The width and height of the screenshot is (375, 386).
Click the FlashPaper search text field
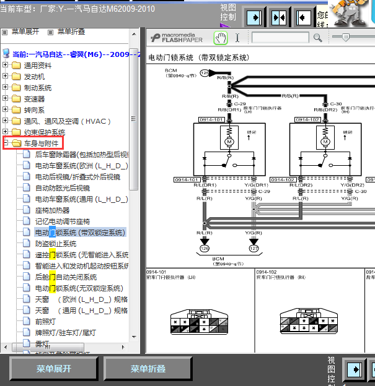(280, 38)
